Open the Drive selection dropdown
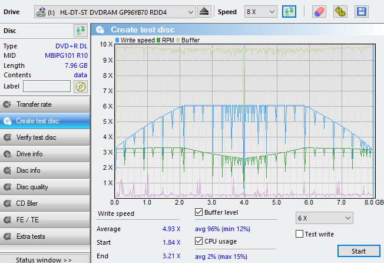The height and width of the screenshot is (263, 384). [x=115, y=12]
